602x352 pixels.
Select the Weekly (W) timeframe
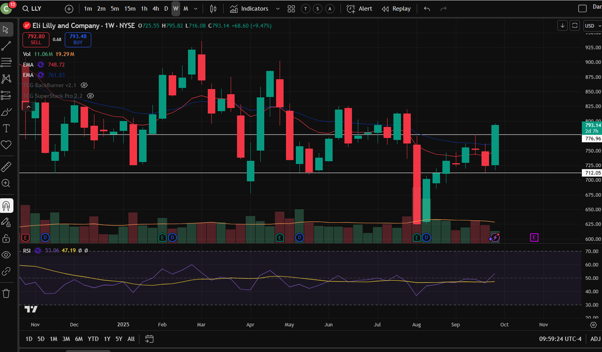tap(176, 9)
